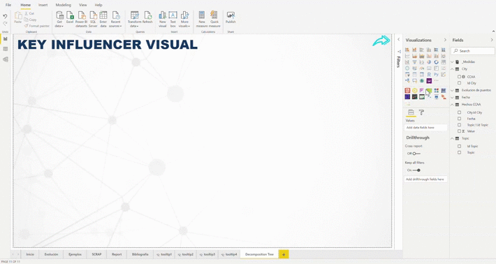496x264 pixels.
Task: Collapse the Visualizations pane
Action: pyautogui.click(x=445, y=40)
